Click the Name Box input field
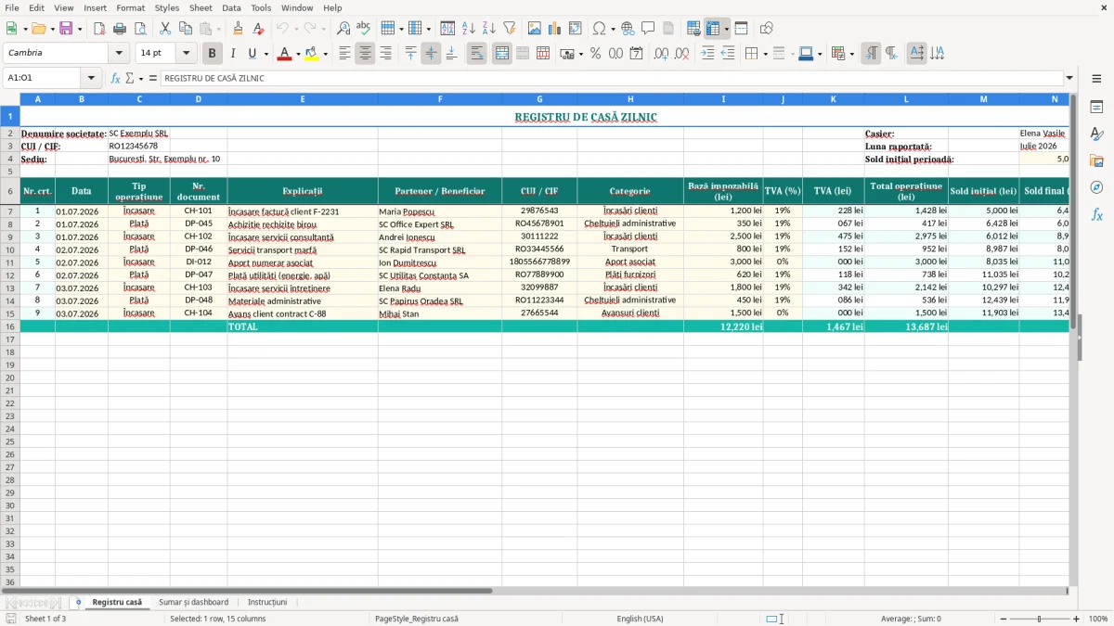This screenshot has width=1114, height=626. click(x=43, y=78)
